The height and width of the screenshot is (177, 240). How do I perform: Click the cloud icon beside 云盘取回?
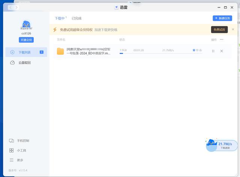pyautogui.click(x=12, y=62)
